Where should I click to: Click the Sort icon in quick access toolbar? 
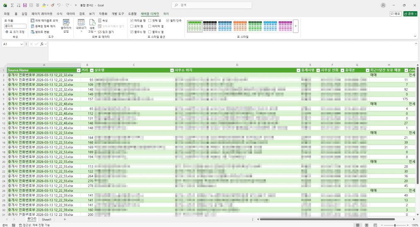19,5
